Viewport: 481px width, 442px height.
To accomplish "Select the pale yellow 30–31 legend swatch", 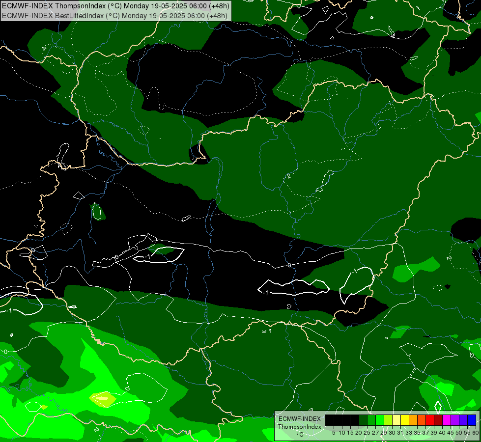I will click(396, 420).
